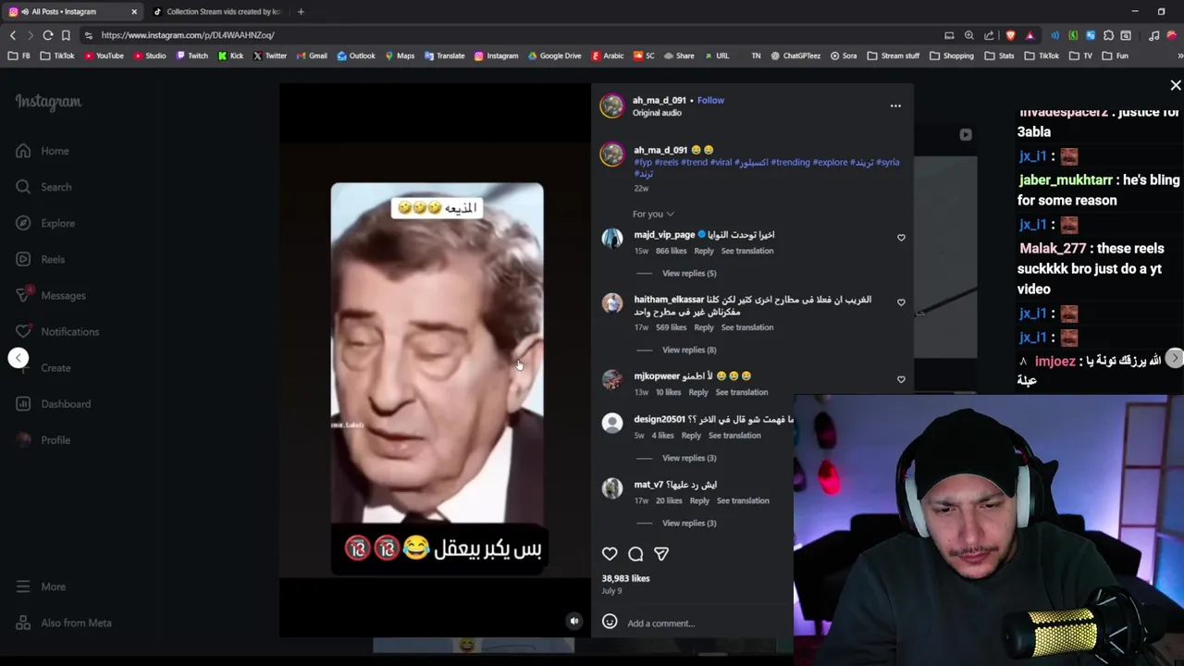Open the Stream stuff bookmark folder
The image size is (1184, 666).
(894, 55)
